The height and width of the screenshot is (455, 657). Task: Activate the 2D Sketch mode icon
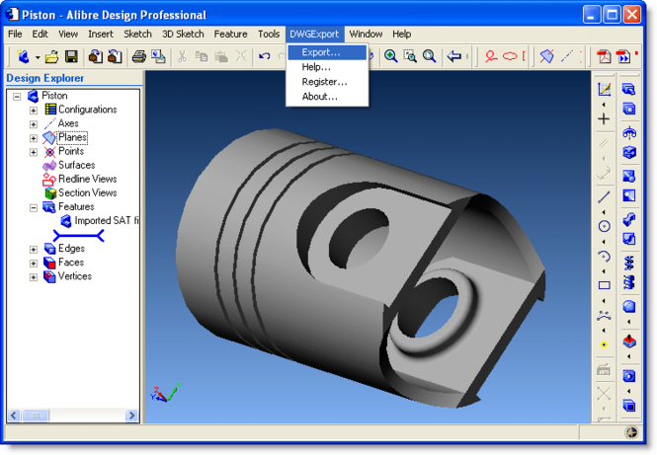604,89
